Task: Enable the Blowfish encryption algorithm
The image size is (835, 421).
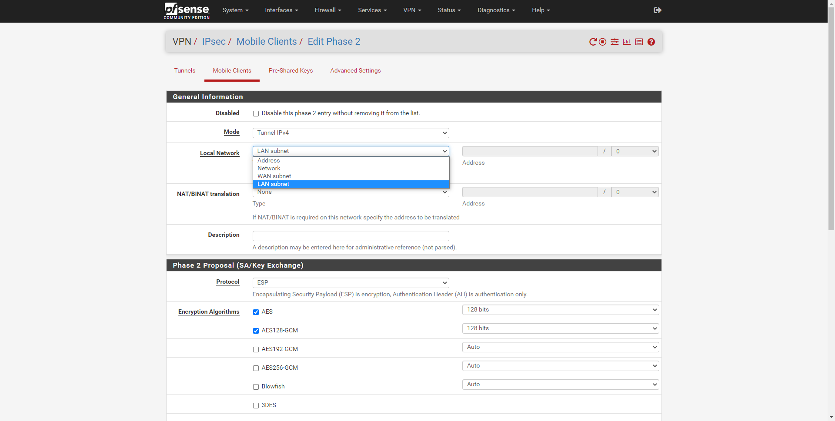Action: pos(256,387)
